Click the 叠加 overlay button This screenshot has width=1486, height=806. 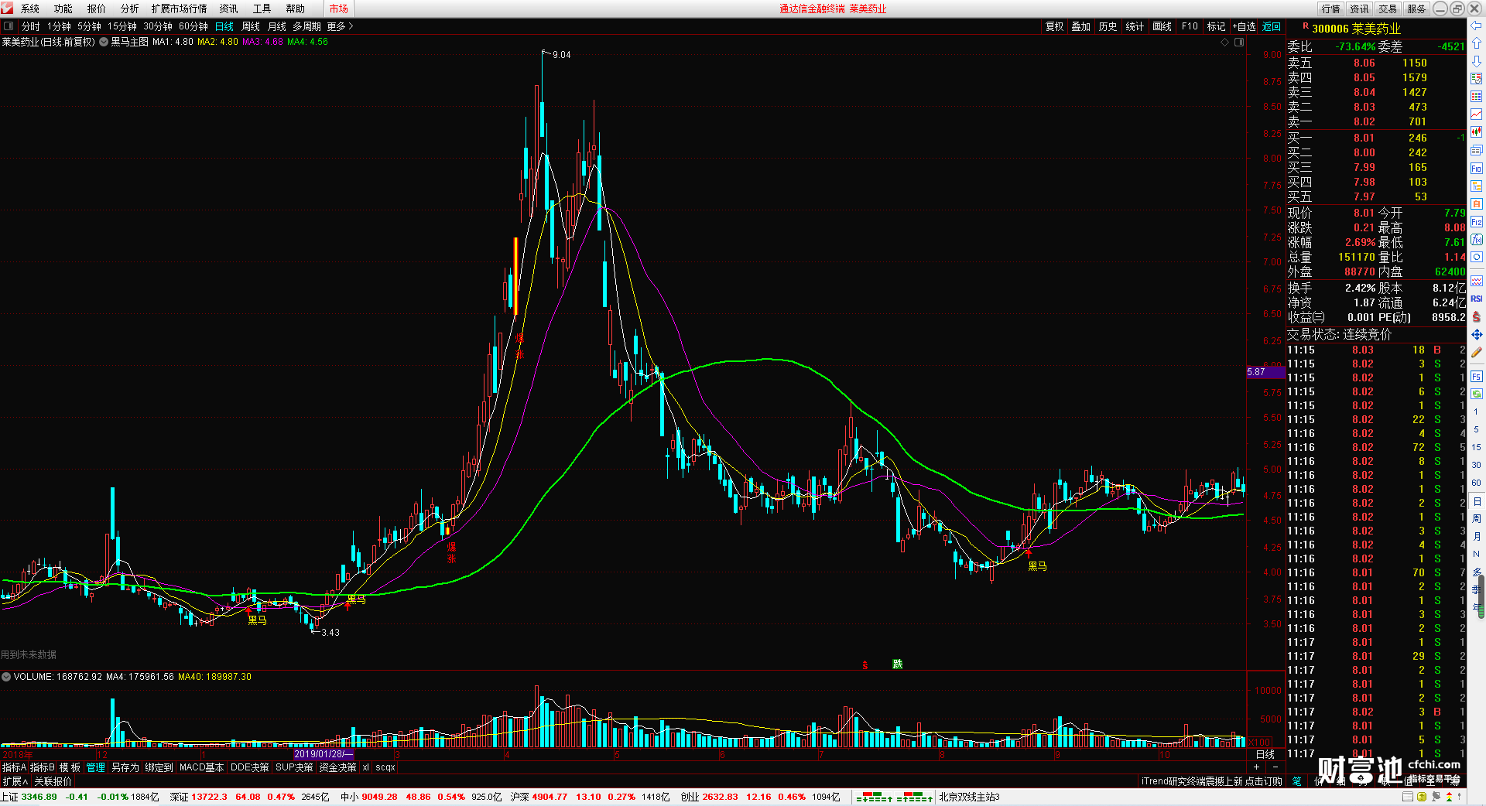[x=1081, y=26]
